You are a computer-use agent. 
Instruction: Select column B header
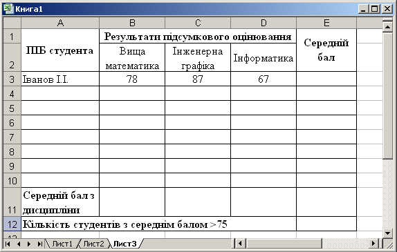(132, 23)
